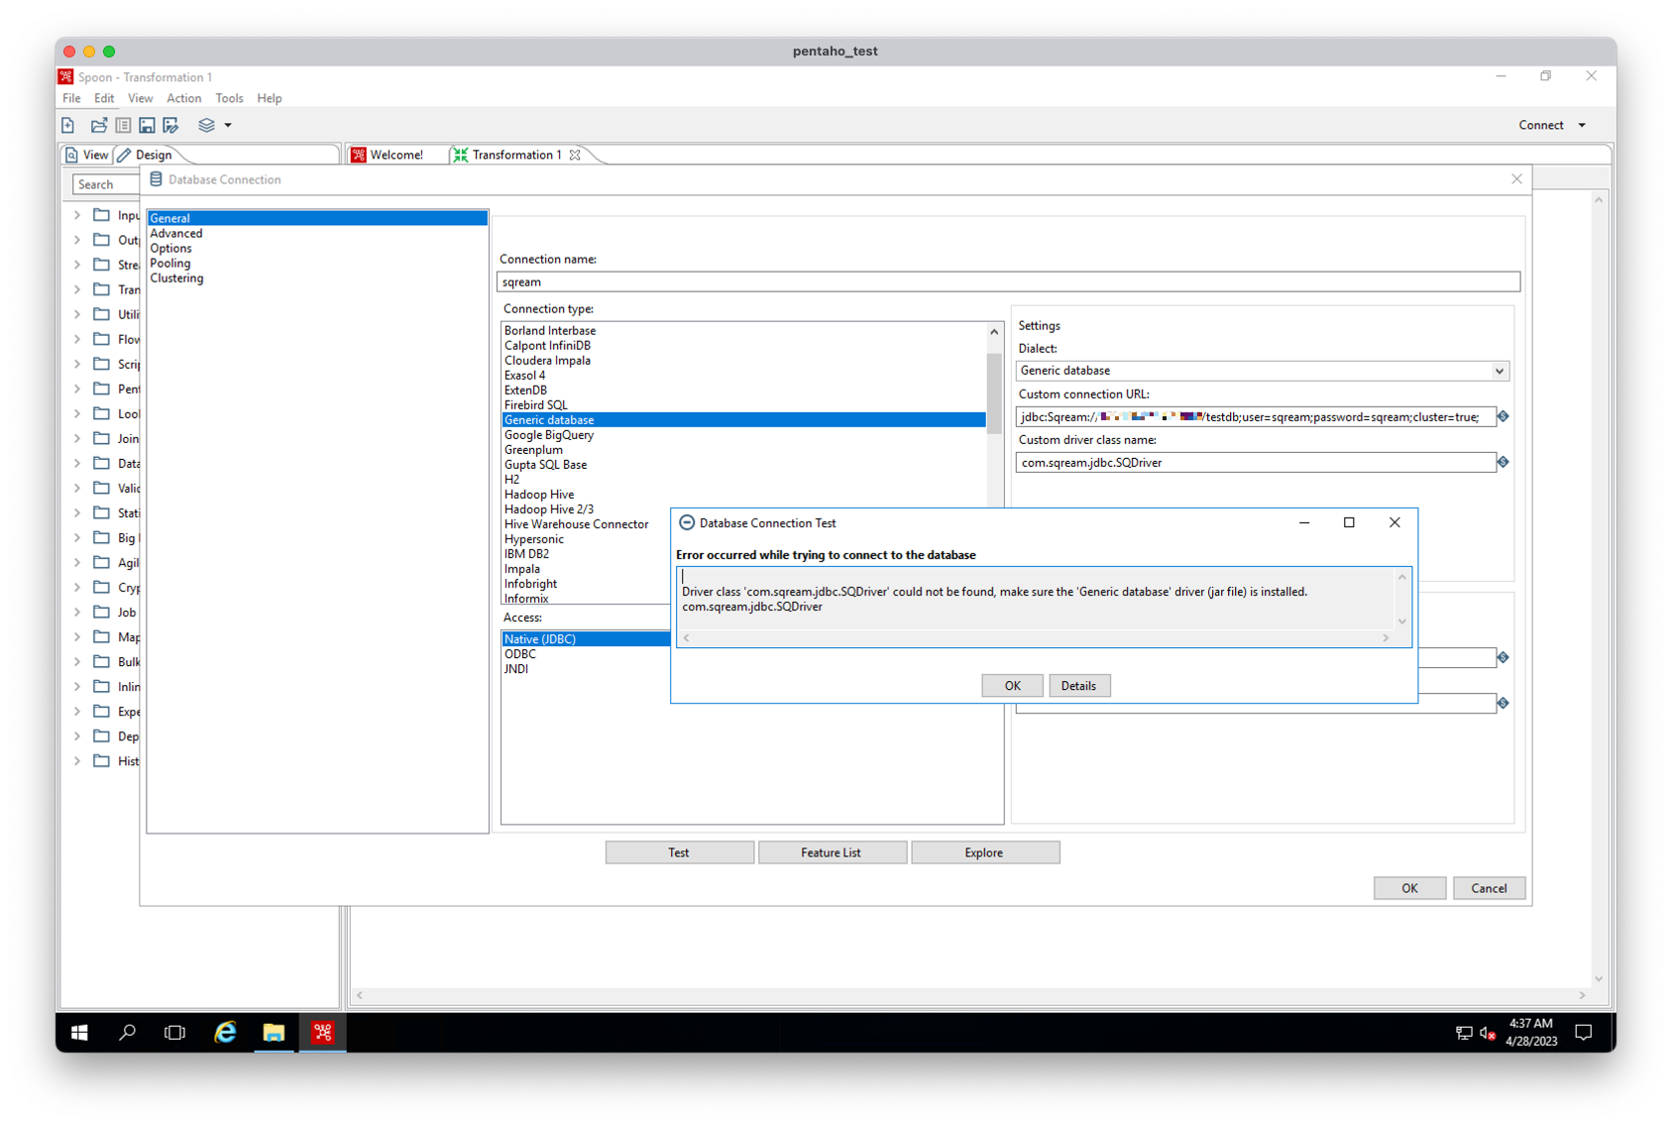Close the Transformation 1 tab

point(575,155)
